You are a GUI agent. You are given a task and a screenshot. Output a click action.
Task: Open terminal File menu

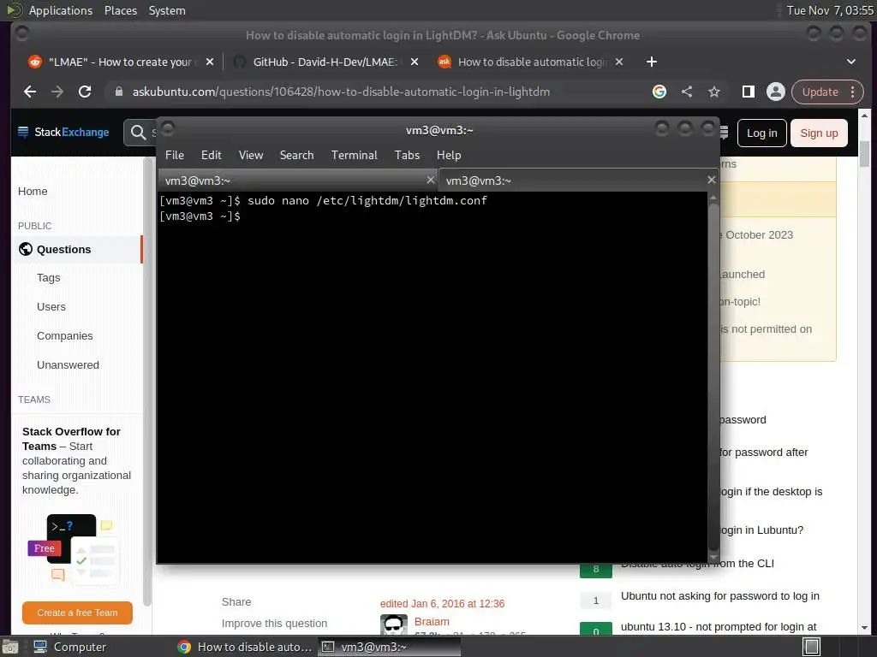coord(175,155)
